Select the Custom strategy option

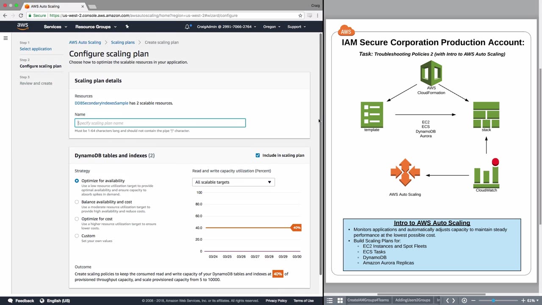(x=77, y=236)
